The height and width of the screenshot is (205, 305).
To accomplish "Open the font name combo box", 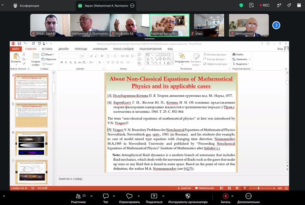I will tap(70, 56).
